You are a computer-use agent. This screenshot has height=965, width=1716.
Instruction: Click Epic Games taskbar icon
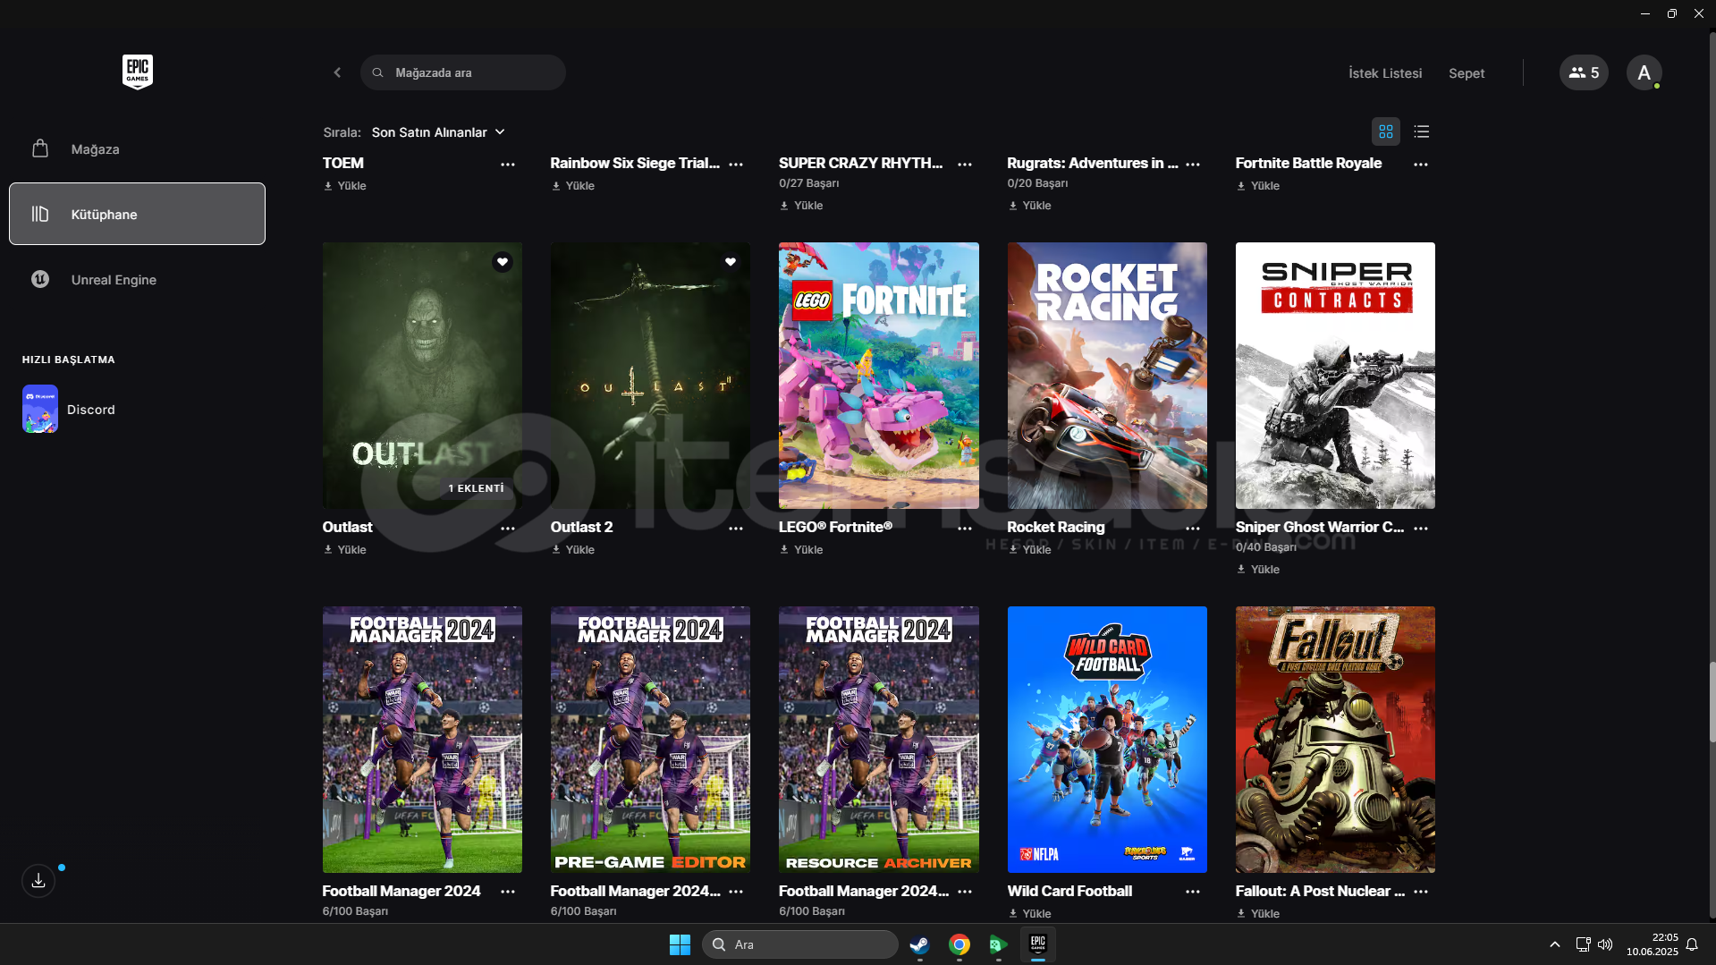point(1037,944)
